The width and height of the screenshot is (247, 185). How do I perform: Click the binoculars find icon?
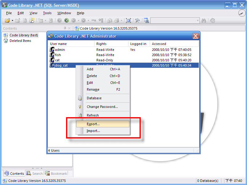(x=204, y=20)
